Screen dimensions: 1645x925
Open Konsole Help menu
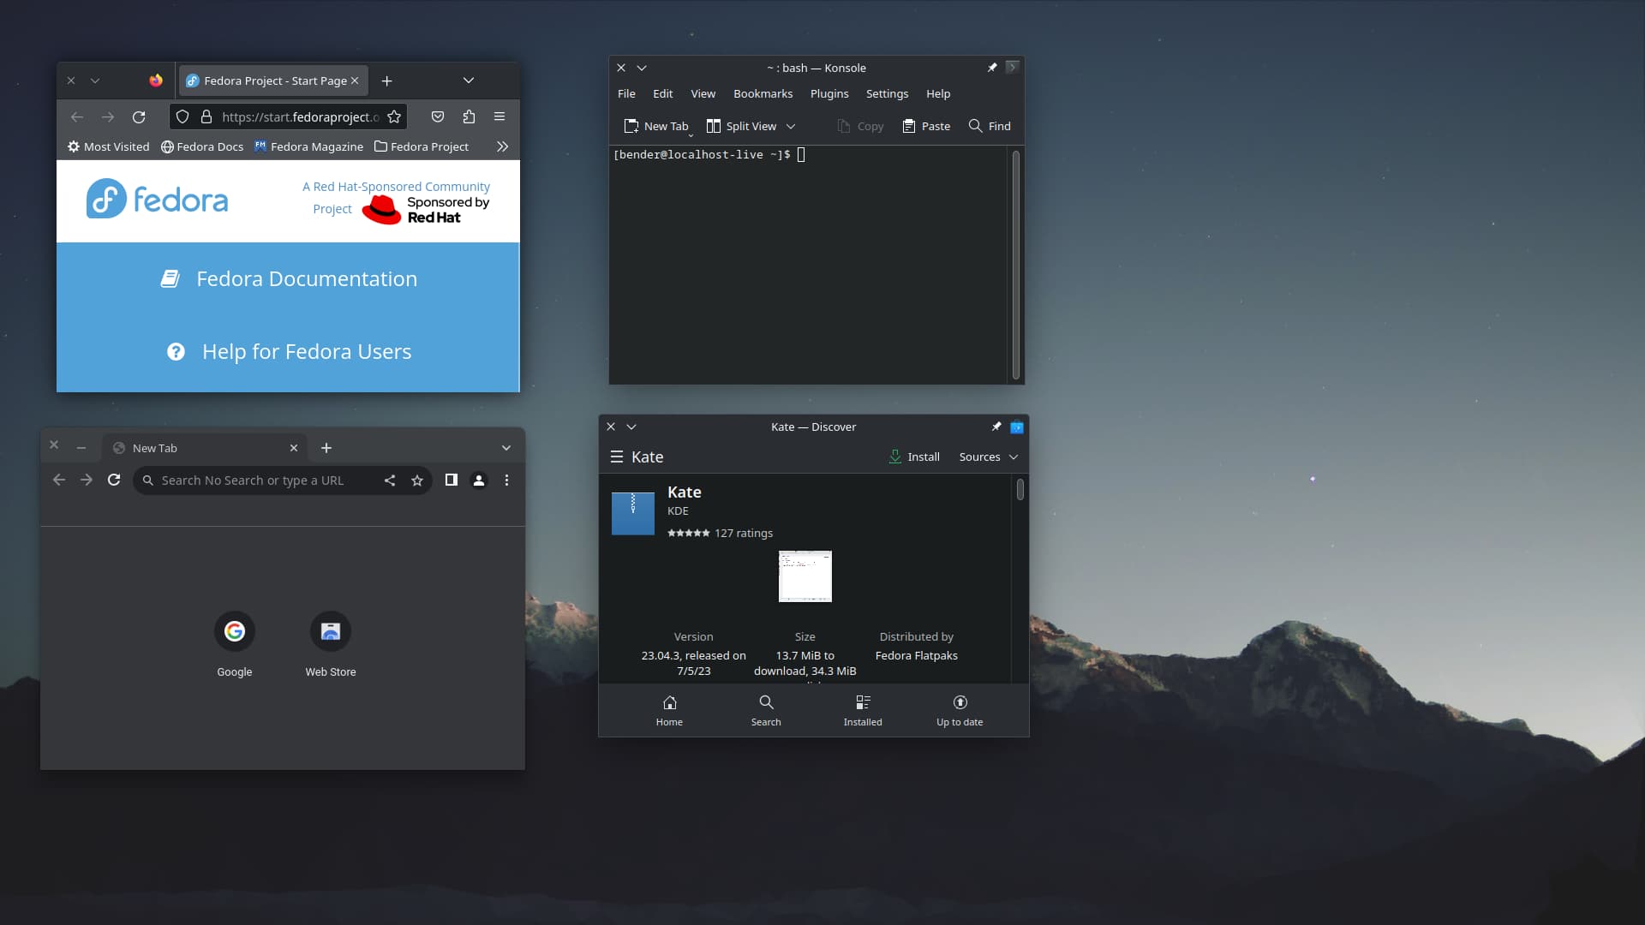point(938,93)
